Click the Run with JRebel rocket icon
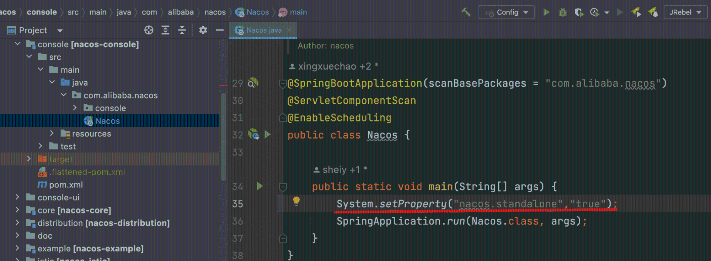The image size is (711, 261). 636,12
